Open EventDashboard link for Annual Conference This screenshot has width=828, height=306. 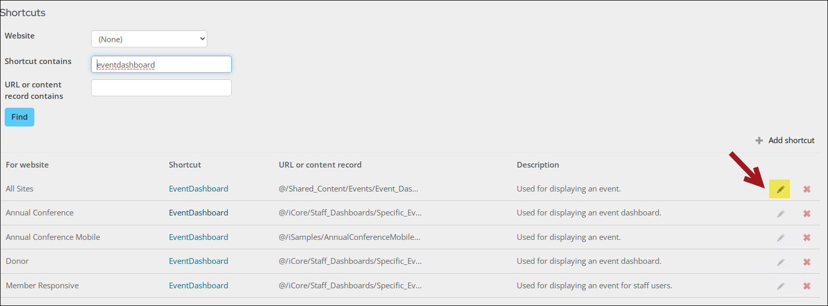[x=198, y=213]
